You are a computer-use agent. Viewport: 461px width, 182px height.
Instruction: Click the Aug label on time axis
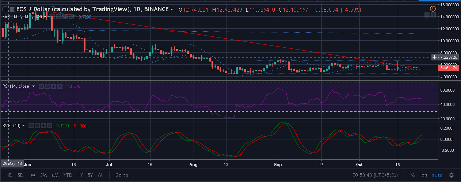pyautogui.click(x=194, y=164)
